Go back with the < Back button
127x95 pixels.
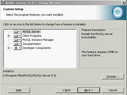[66, 90]
